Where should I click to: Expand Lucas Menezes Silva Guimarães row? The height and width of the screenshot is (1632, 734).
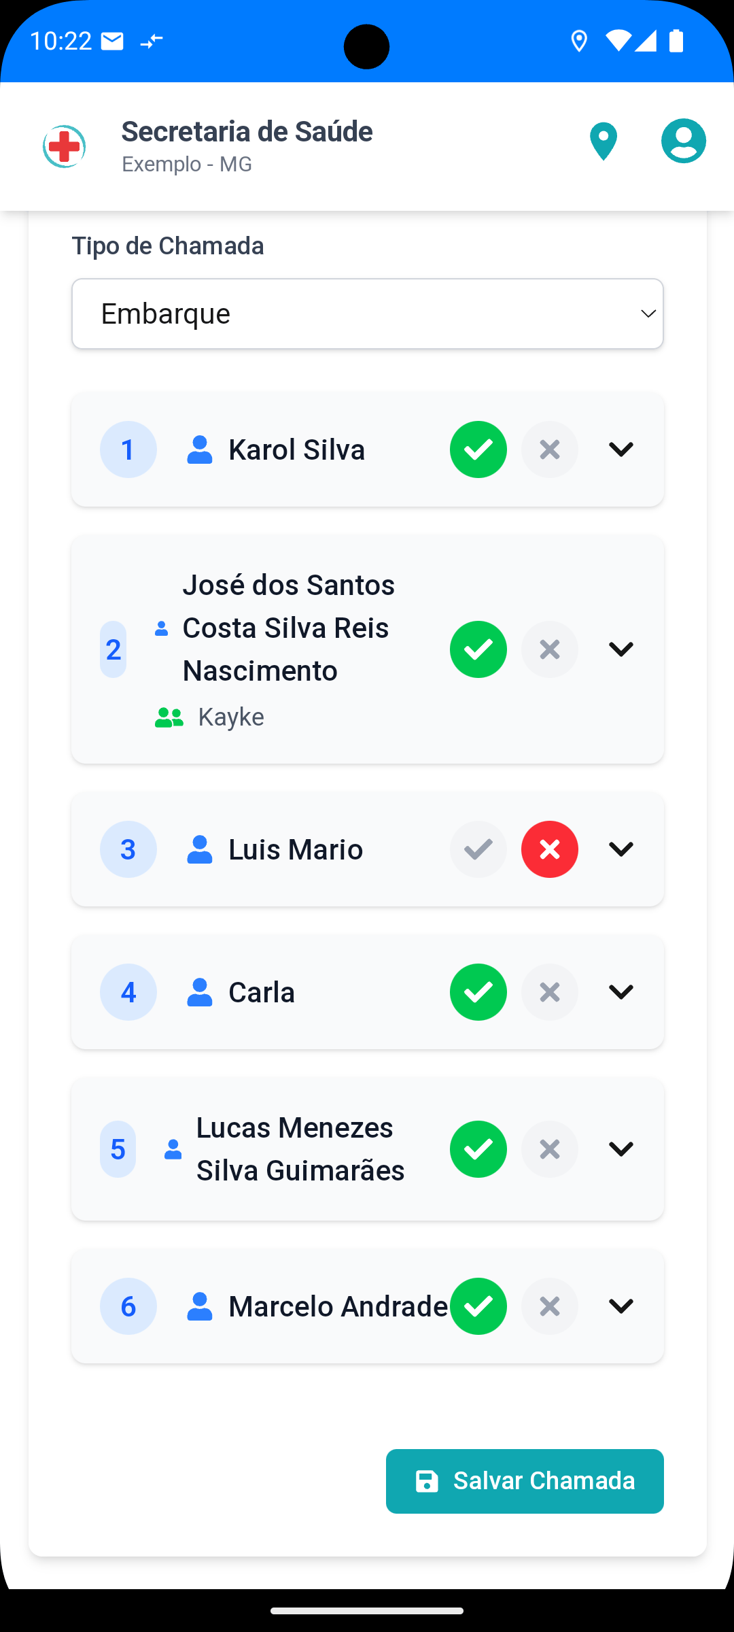pos(621,1149)
